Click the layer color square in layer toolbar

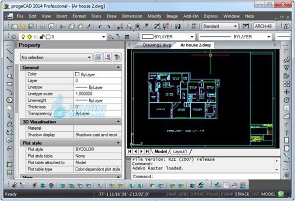pyautogui.click(x=48, y=37)
